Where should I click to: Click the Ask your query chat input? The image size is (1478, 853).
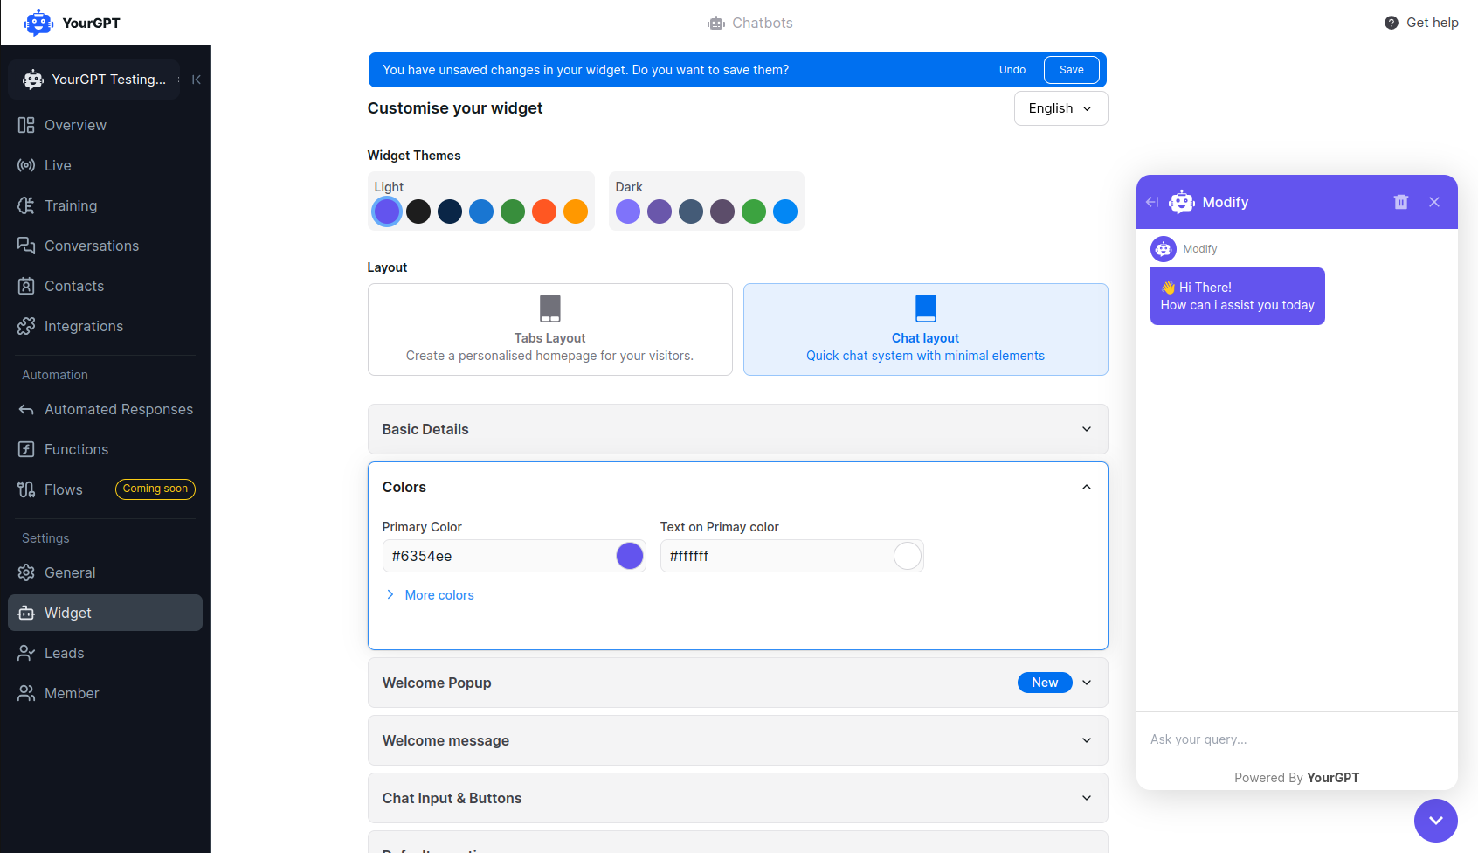(x=1296, y=739)
